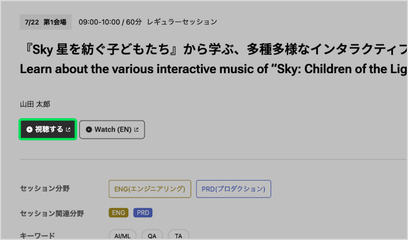This screenshot has height=240, width=408.
Task: Select the ENG(エンジニアリング) field tag
Action: pyautogui.click(x=150, y=189)
